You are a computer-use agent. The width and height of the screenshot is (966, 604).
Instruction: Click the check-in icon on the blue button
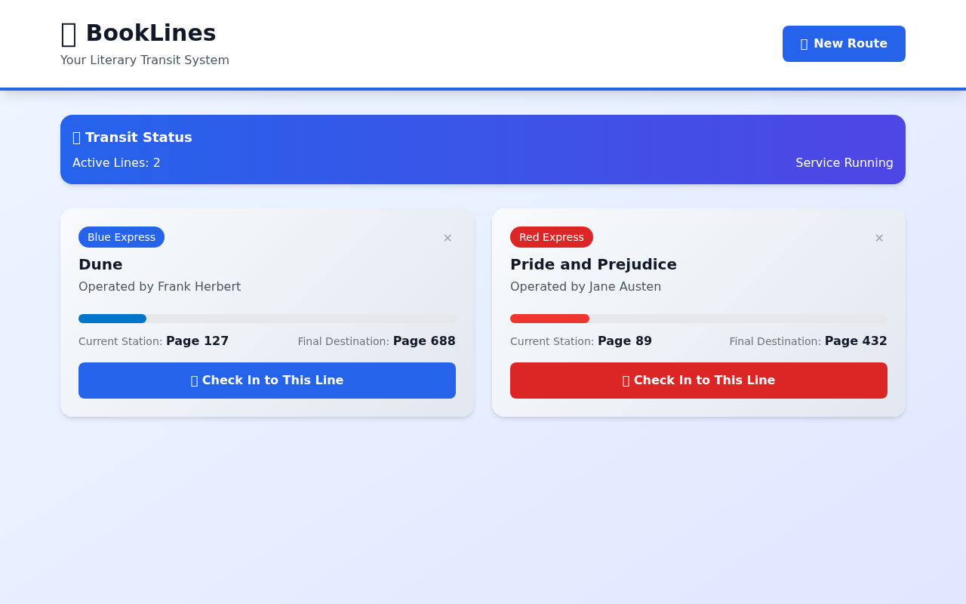click(x=194, y=380)
